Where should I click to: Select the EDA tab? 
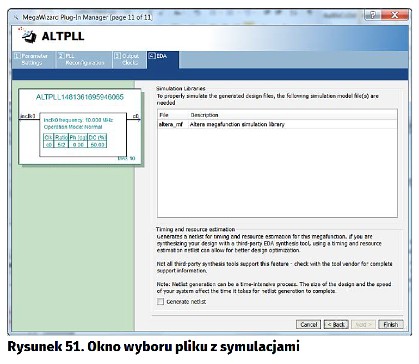[161, 56]
